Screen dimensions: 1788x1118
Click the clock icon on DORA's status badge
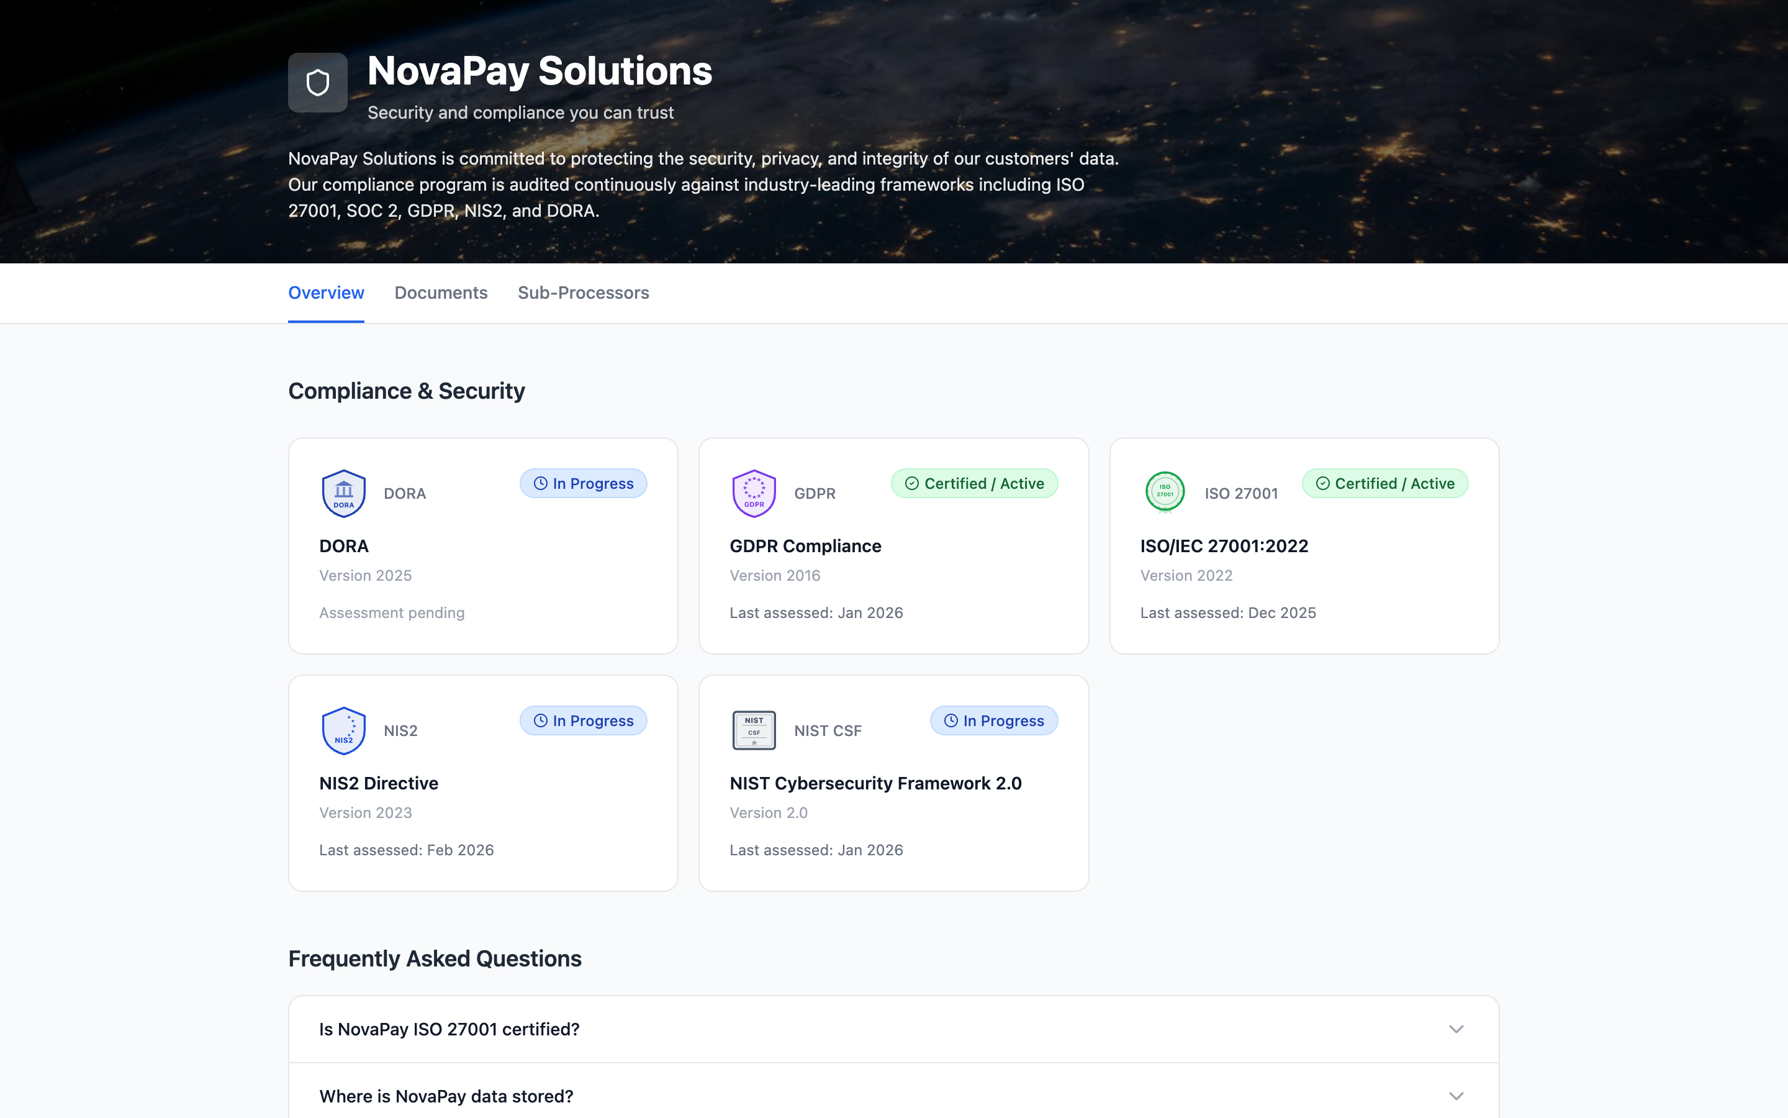click(540, 483)
